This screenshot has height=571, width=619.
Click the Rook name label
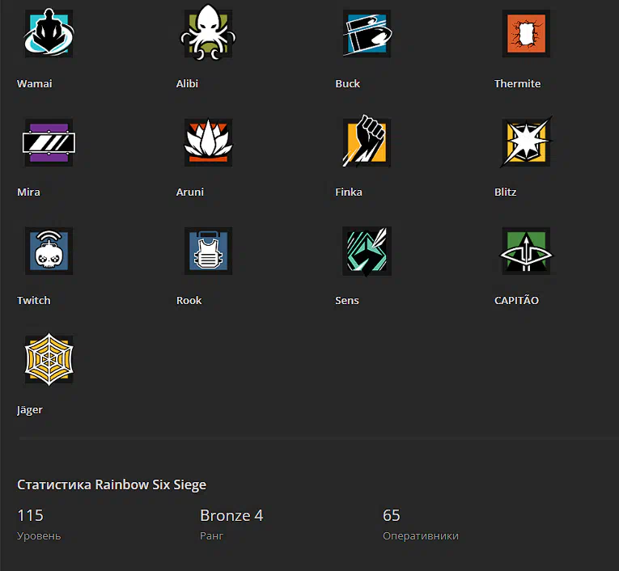coord(189,301)
